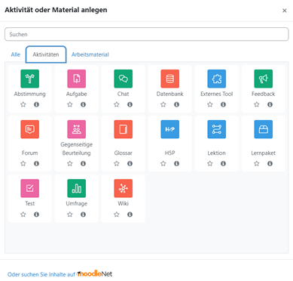Add the H5P activity
The image size is (293, 281).
point(169,129)
